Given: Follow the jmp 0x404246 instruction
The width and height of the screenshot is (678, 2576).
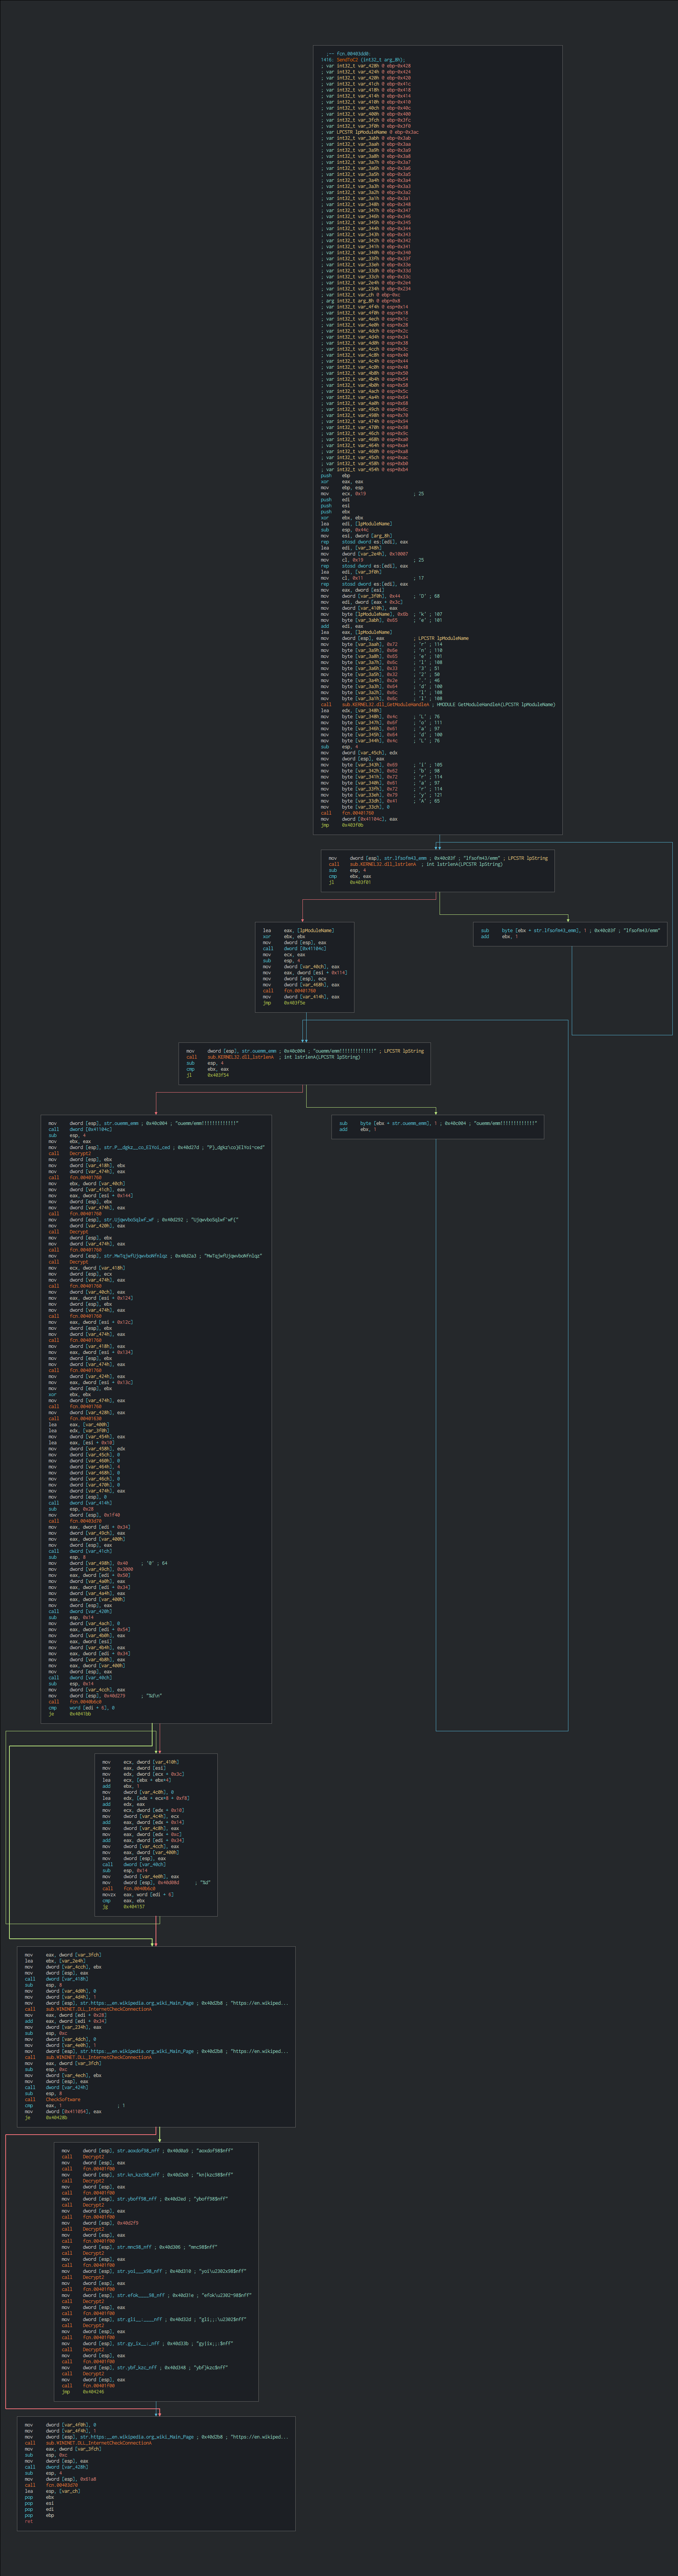Looking at the screenshot, I should click(x=82, y=2391).
